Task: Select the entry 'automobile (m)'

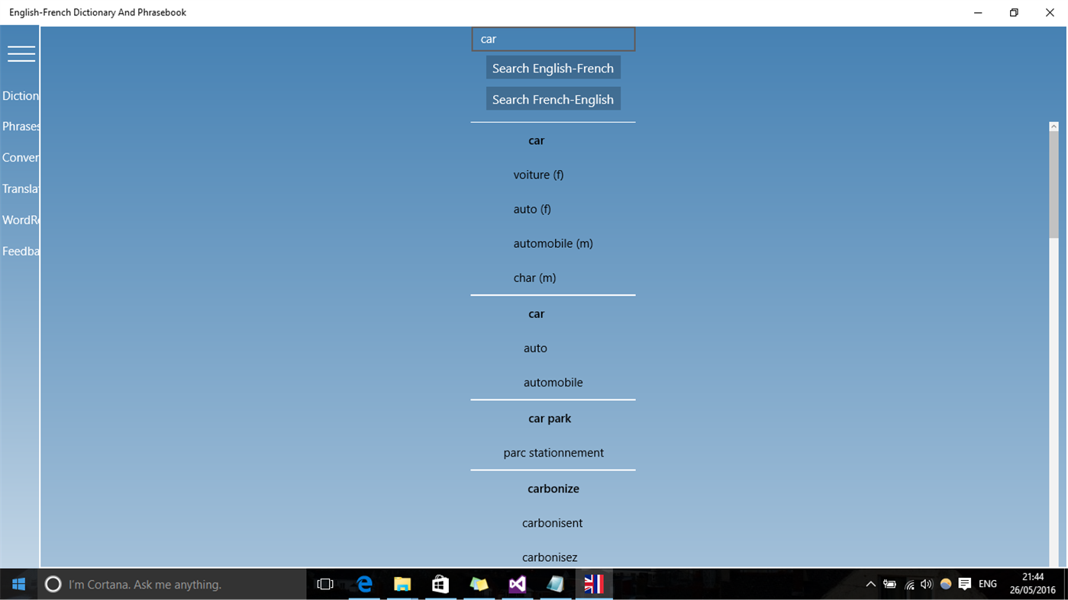Action: [x=553, y=243]
